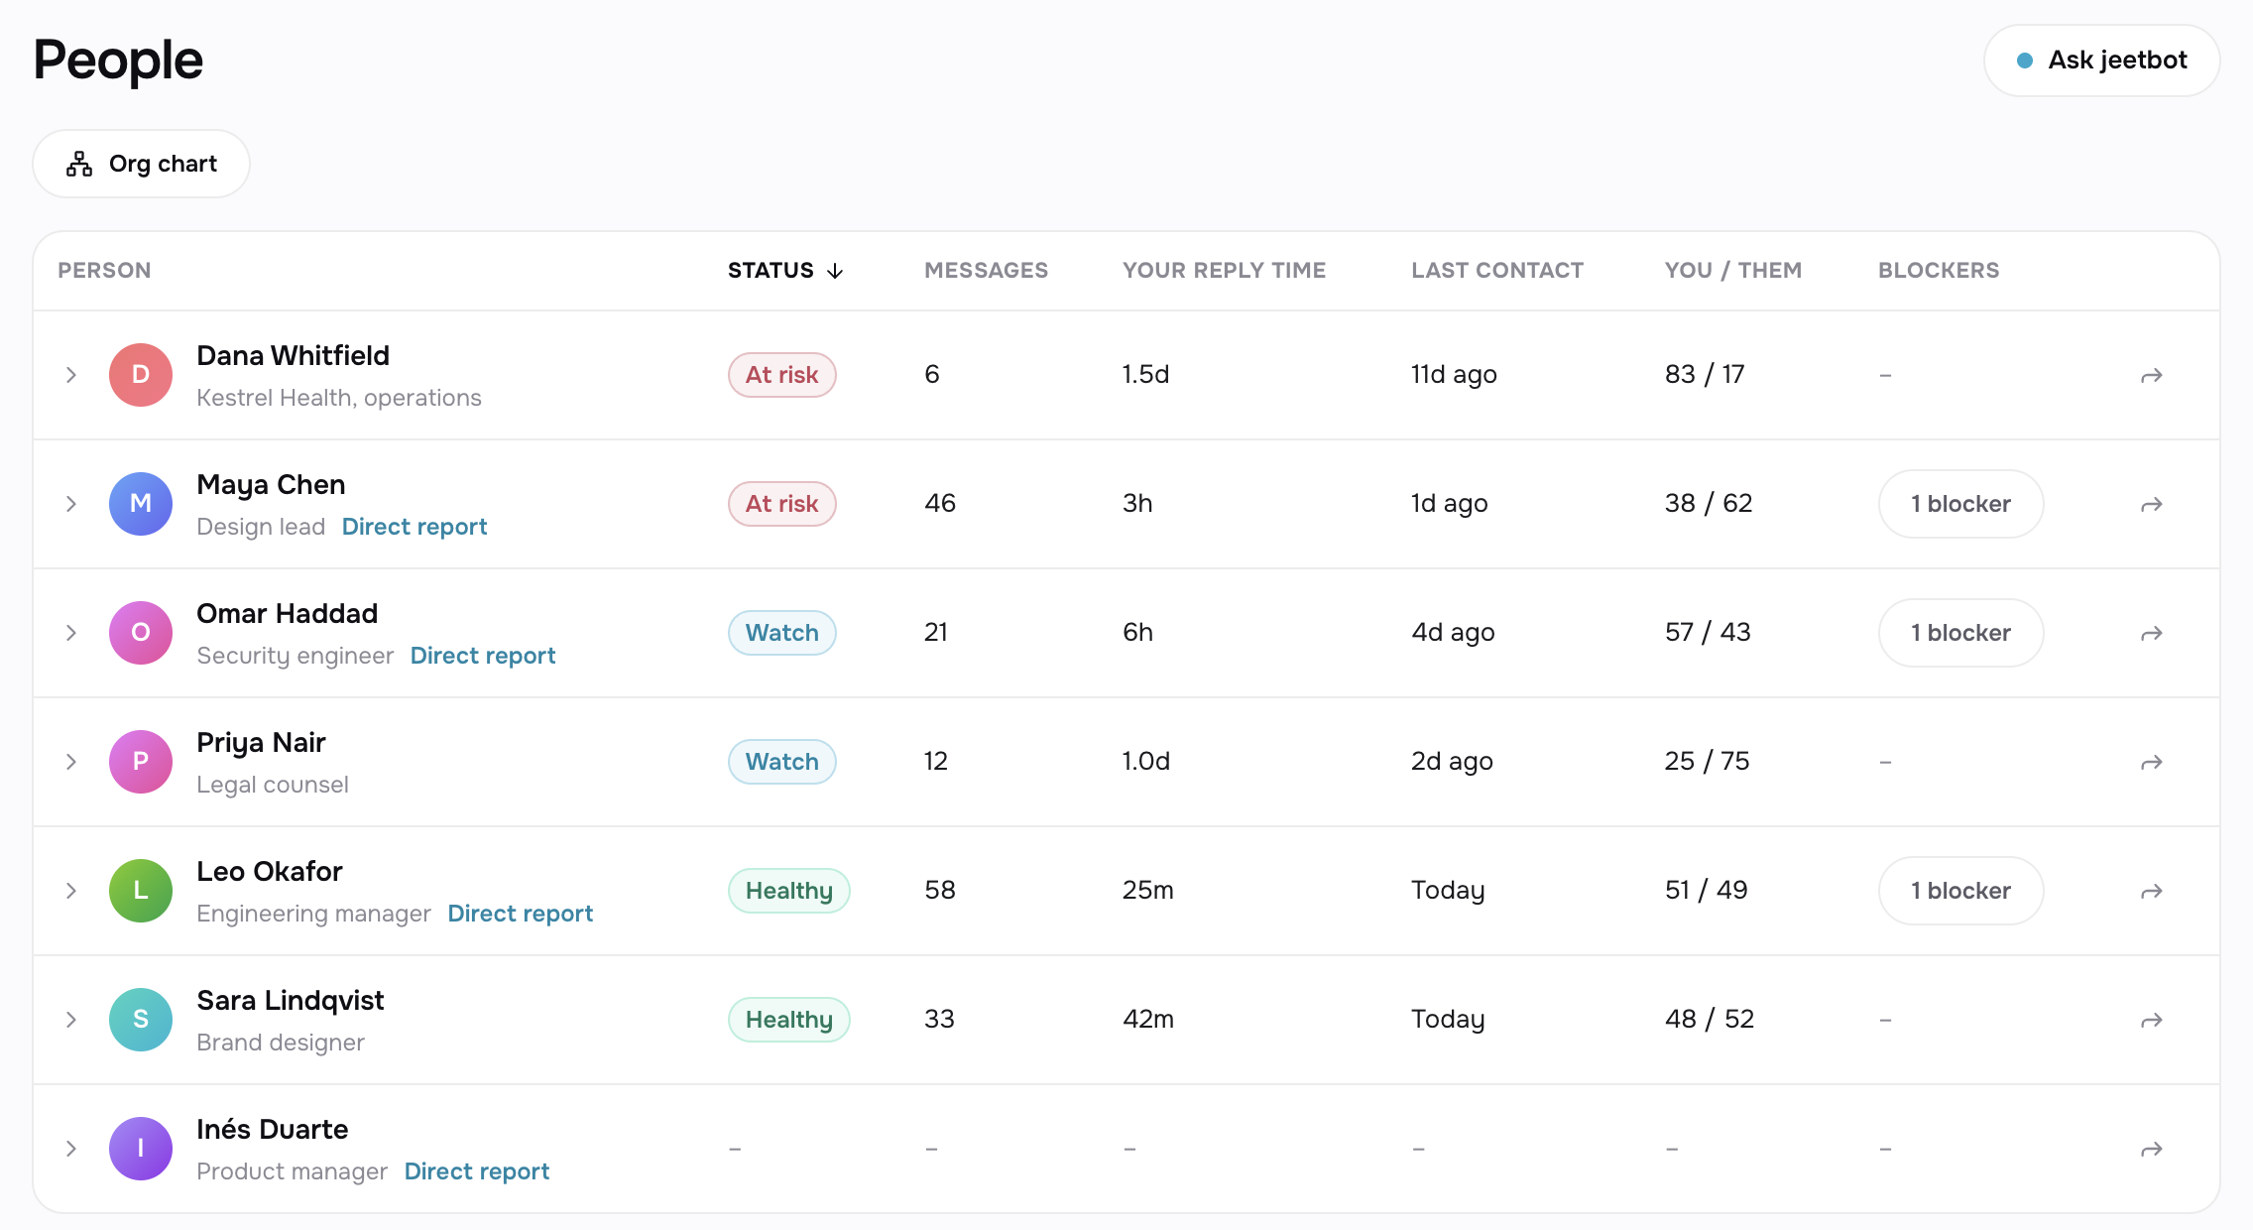Expand Priya Nair's row chevron
Screen dimensions: 2253x1230
(71, 762)
